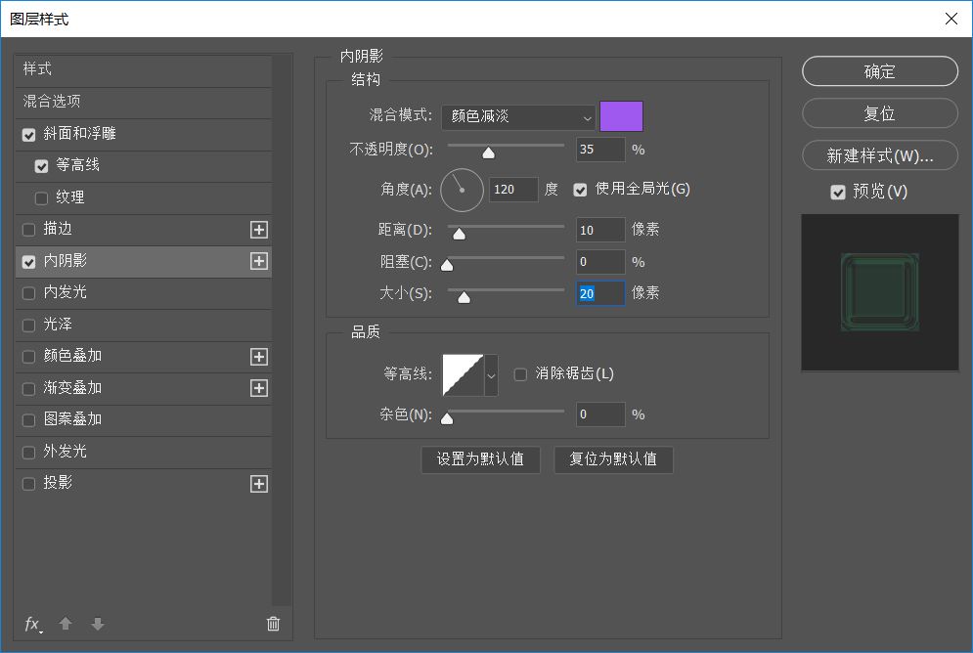The width and height of the screenshot is (973, 653).
Task: Enable the 纹理 checkbox
Action: (x=41, y=198)
